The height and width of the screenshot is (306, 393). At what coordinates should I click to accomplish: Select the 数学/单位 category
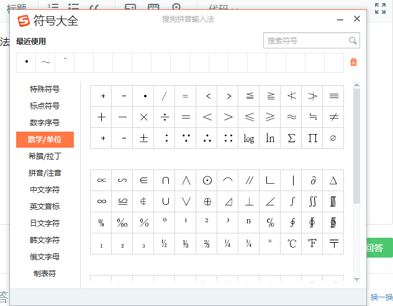pyautogui.click(x=45, y=139)
